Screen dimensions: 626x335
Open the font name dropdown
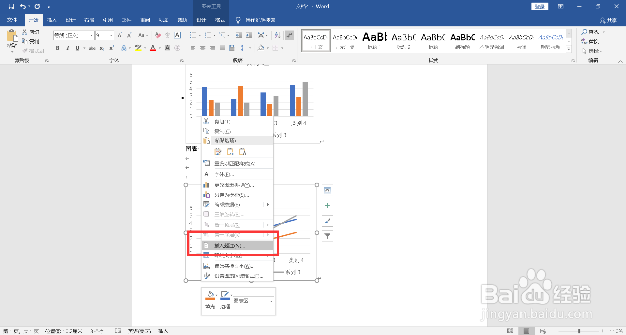point(92,35)
